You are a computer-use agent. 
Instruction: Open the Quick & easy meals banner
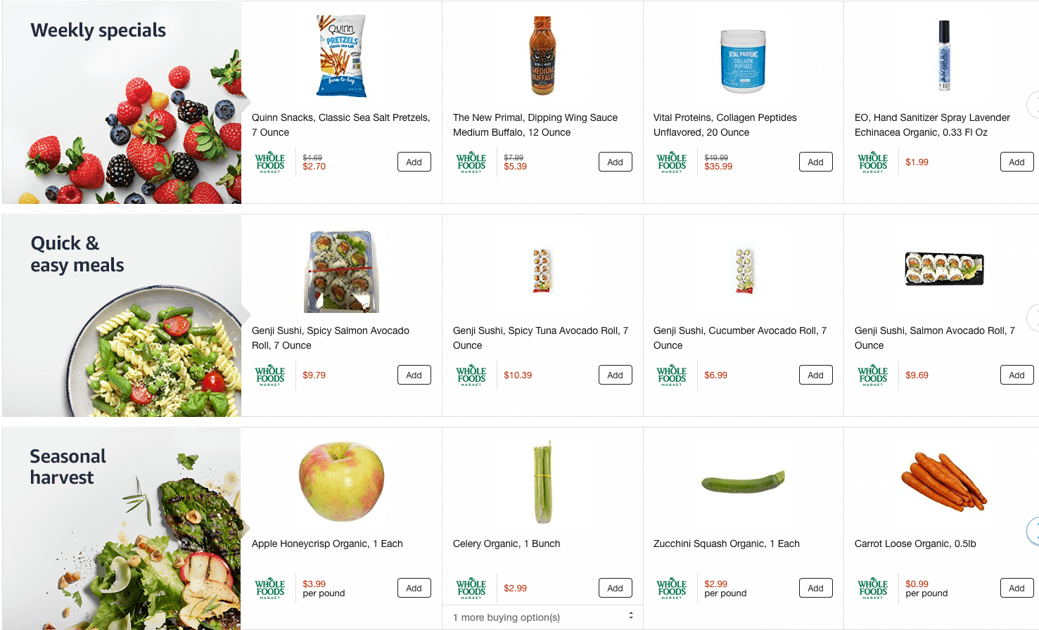[122, 316]
